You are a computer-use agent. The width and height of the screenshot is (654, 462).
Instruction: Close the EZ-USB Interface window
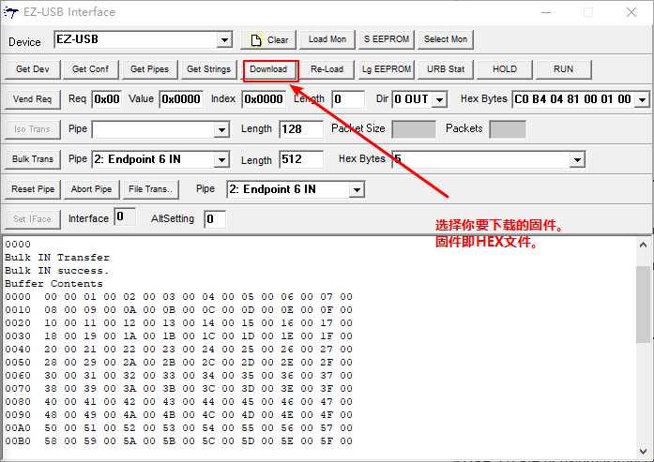click(x=631, y=12)
